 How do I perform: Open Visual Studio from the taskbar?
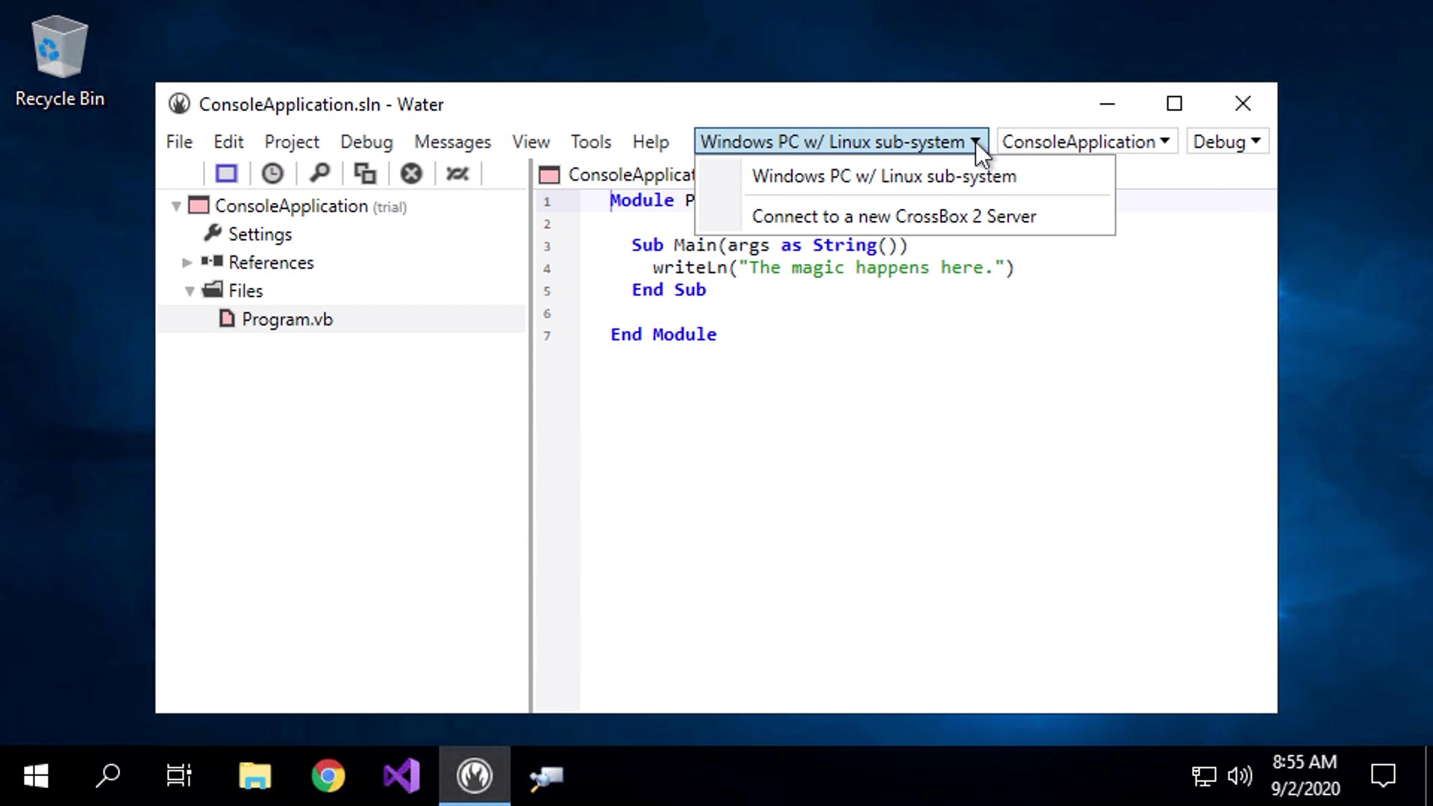pyautogui.click(x=401, y=776)
